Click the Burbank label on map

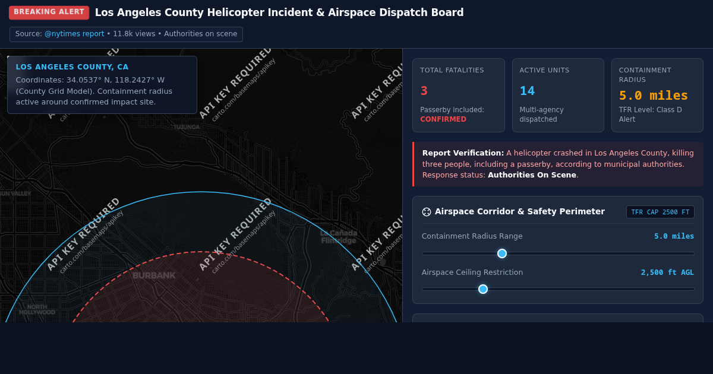(x=154, y=275)
